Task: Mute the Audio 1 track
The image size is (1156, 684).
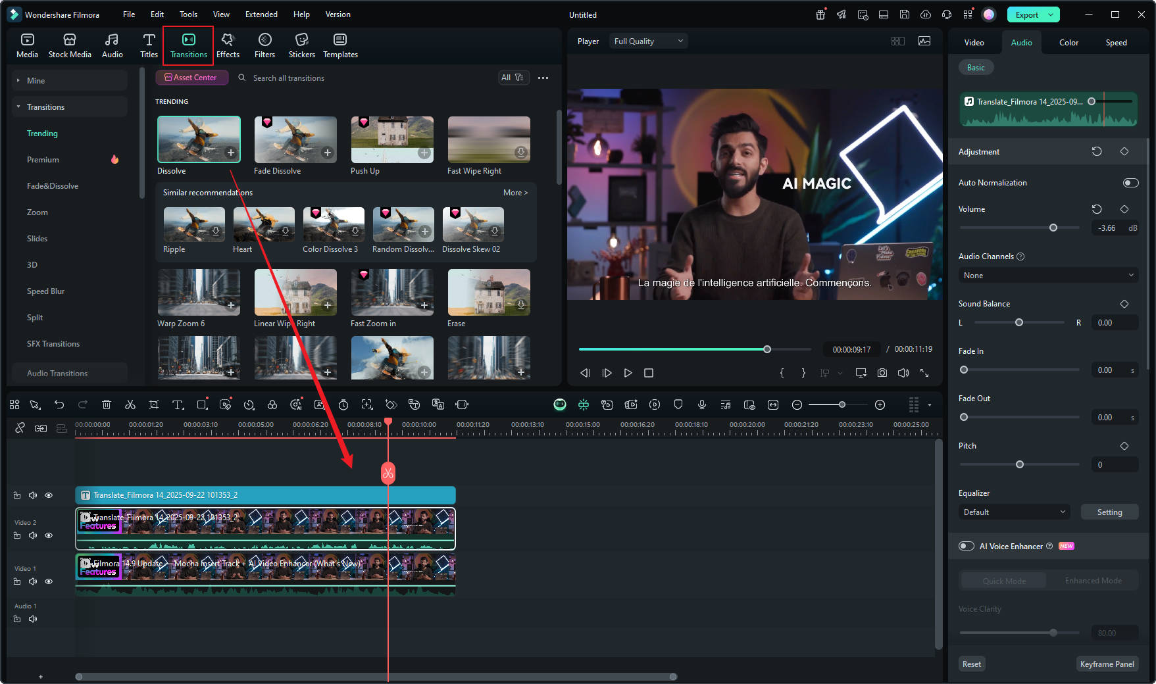Action: coord(33,619)
